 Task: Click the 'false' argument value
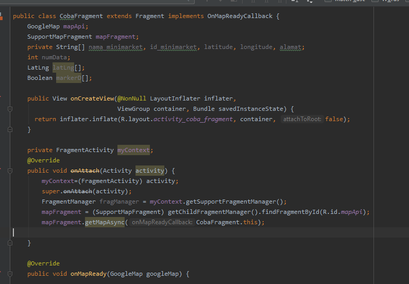334,119
